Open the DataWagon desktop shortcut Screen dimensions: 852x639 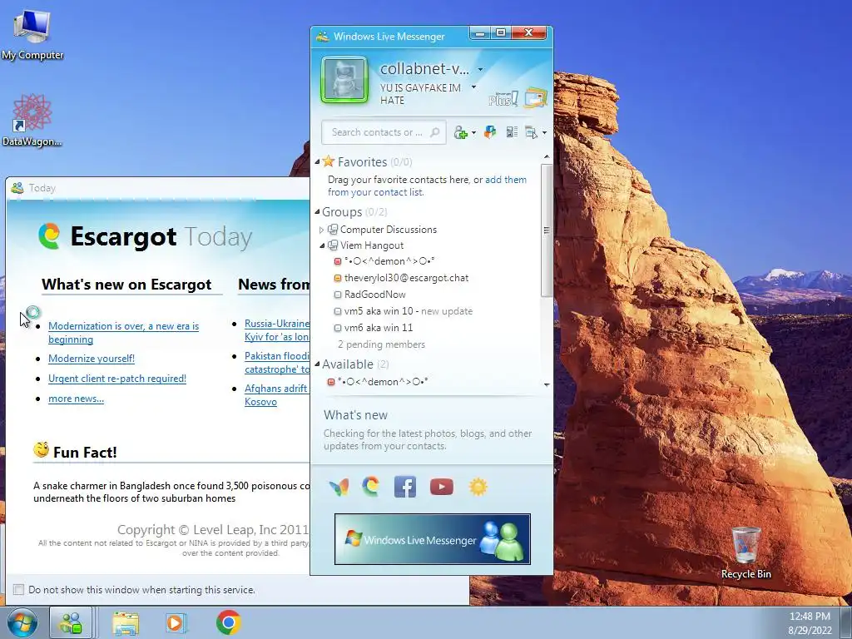32,120
